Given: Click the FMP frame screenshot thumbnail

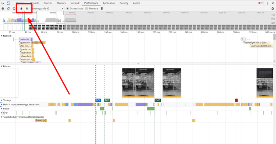Looking at the screenshot, I should [172, 83].
